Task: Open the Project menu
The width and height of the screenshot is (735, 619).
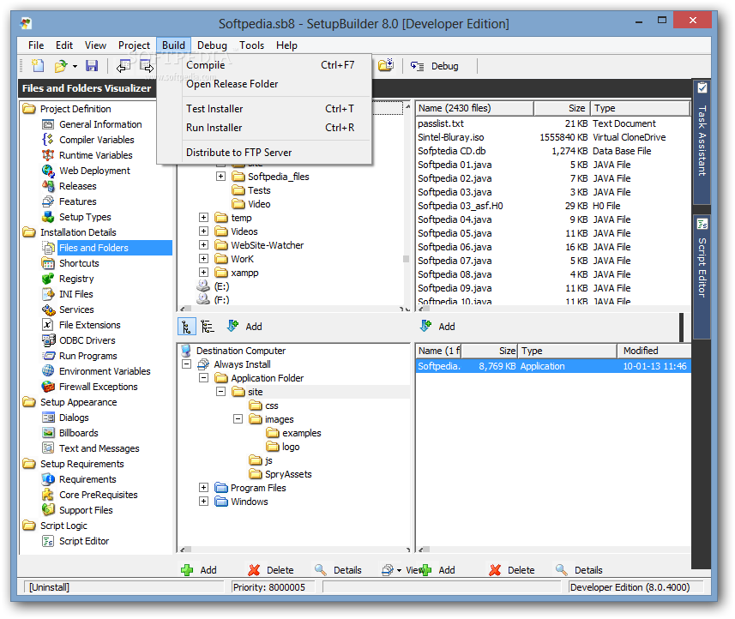Action: point(134,45)
